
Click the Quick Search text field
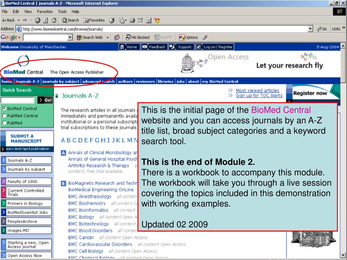click(18, 100)
